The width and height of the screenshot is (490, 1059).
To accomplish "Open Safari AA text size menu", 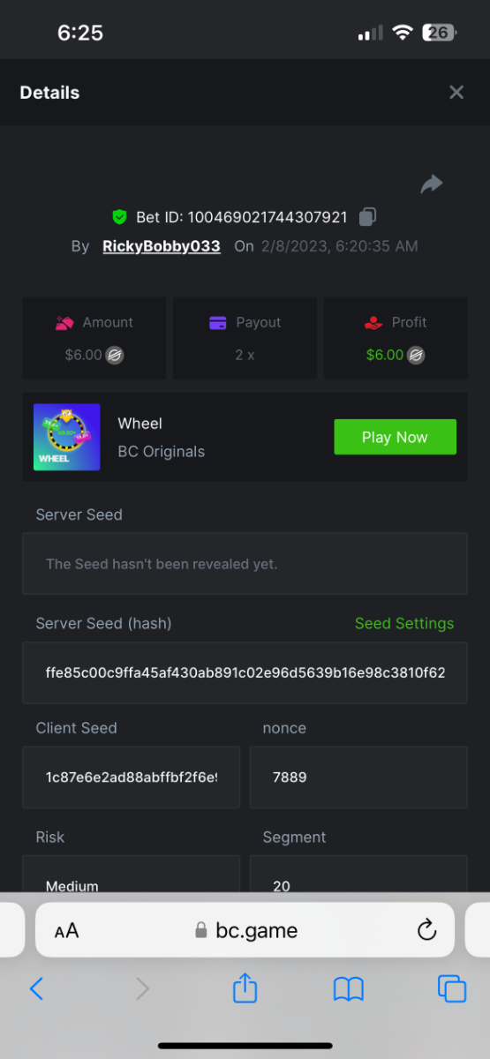I will click(66, 931).
